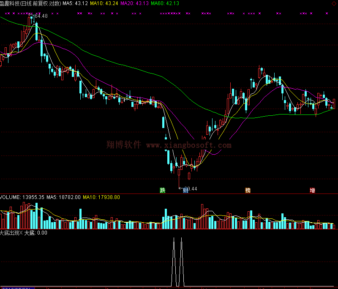This screenshot has height=289, width=338.
Task: Select the magenta MA20: 43.13 indicator label
Action: point(134,3)
